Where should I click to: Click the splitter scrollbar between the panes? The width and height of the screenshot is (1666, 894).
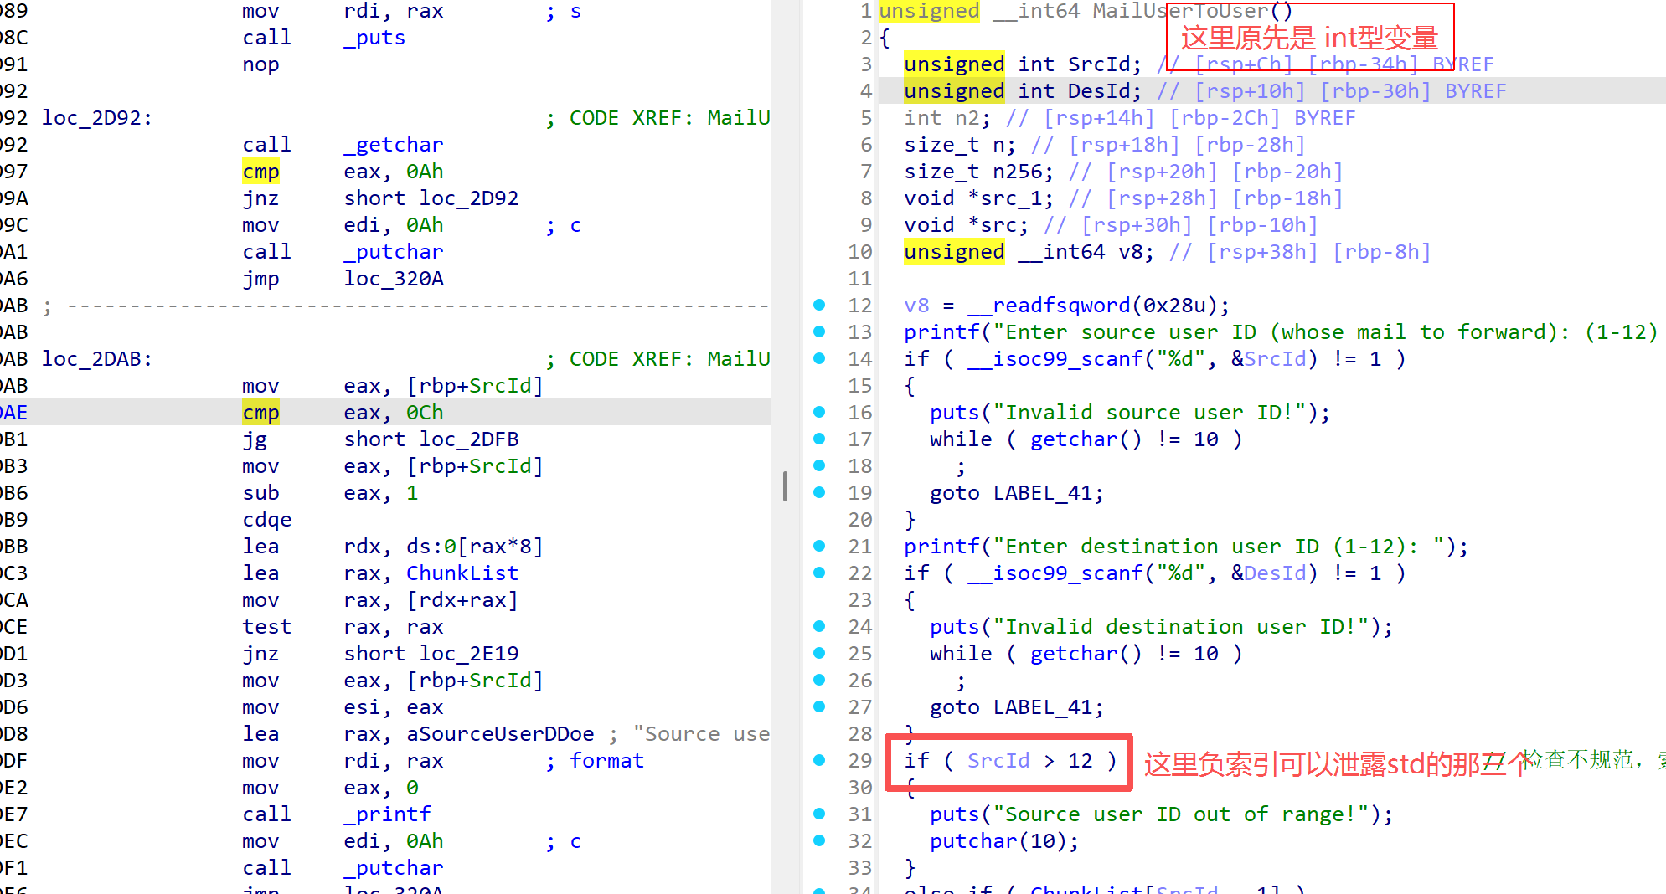[x=785, y=486]
